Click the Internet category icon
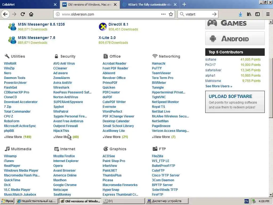 click(x=57, y=149)
